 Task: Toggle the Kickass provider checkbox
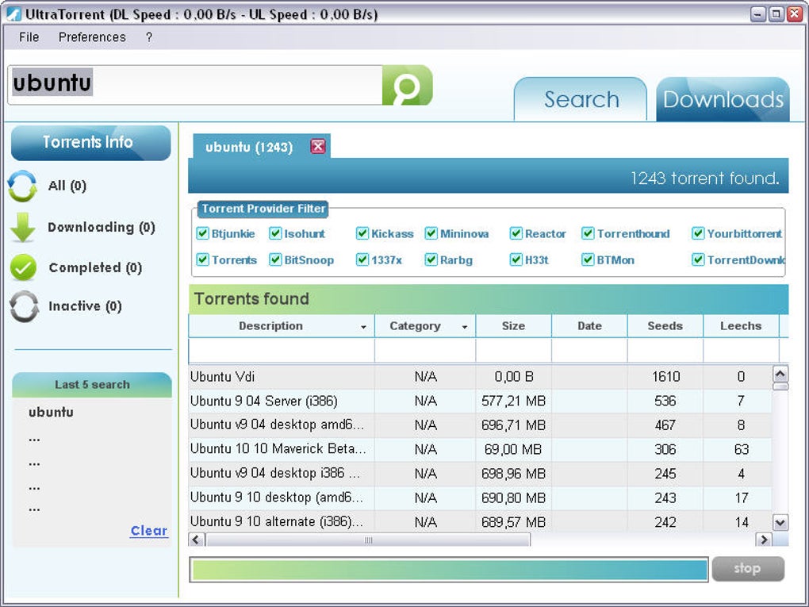point(362,233)
